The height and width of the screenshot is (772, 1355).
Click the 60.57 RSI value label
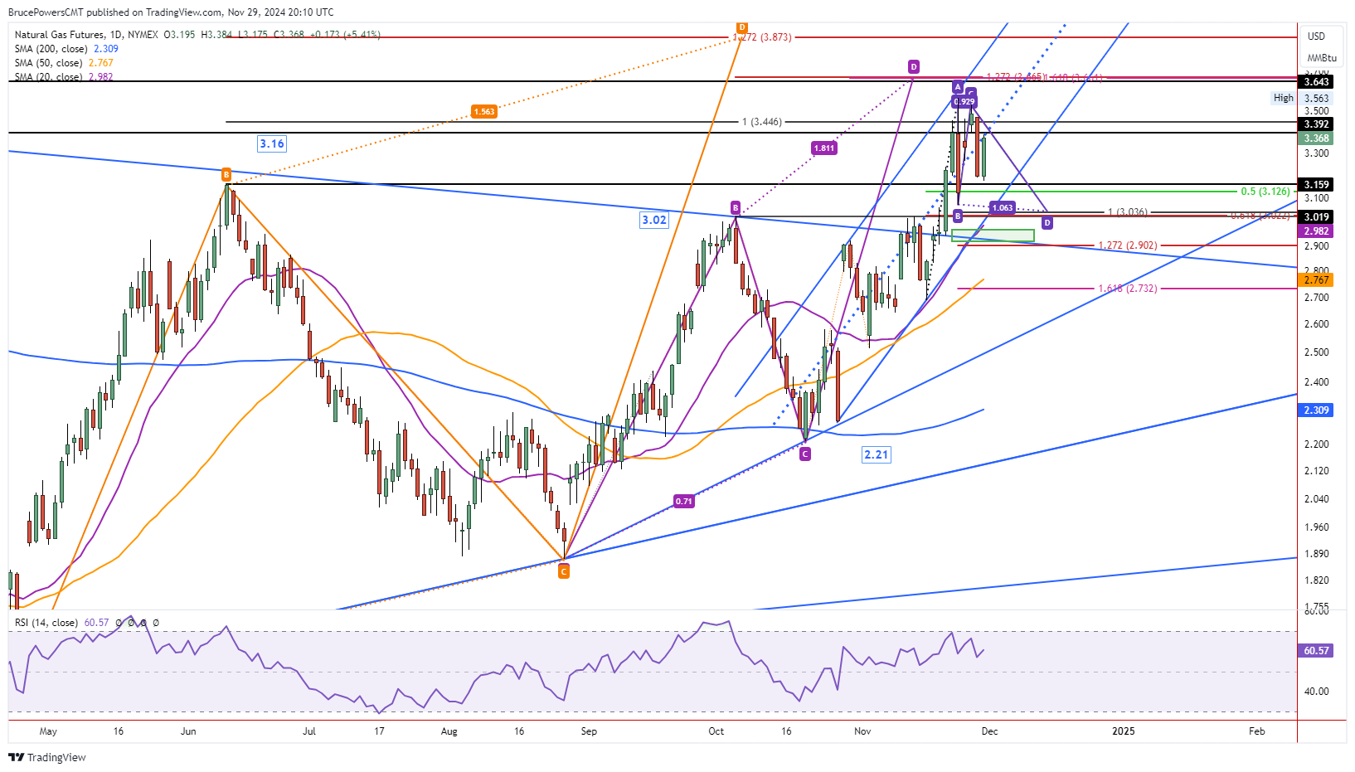tap(1316, 651)
